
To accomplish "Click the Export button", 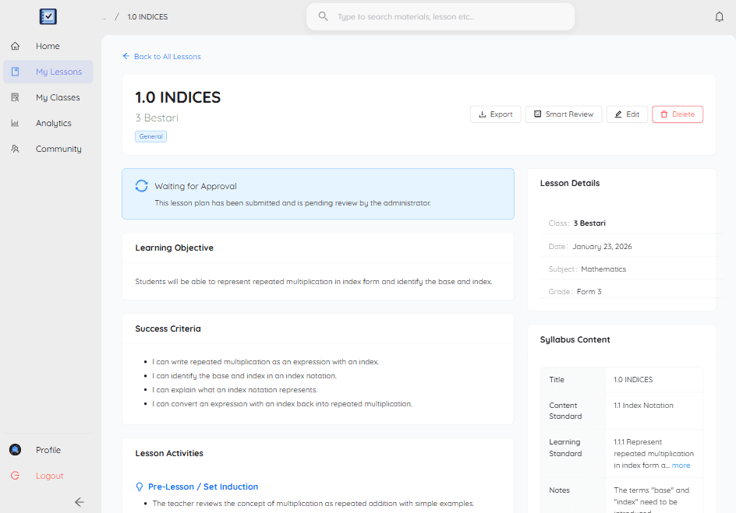I will point(495,114).
